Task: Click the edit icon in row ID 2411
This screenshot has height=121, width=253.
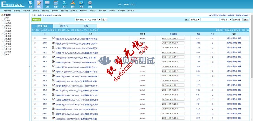Action: click(x=54, y=95)
